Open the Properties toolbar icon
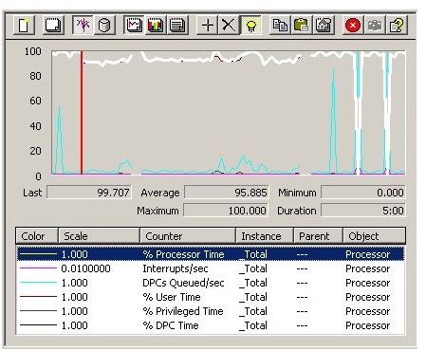 [324, 25]
